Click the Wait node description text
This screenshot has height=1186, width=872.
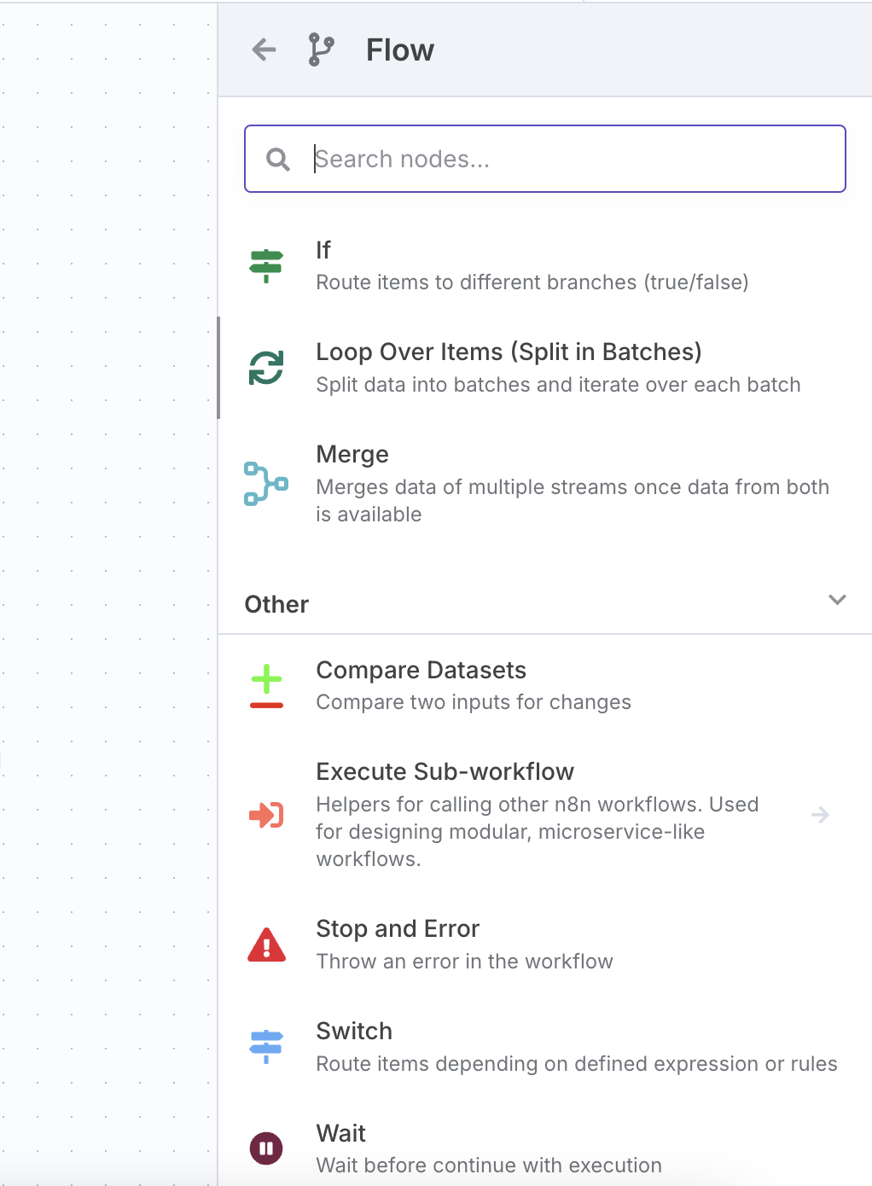(489, 1166)
